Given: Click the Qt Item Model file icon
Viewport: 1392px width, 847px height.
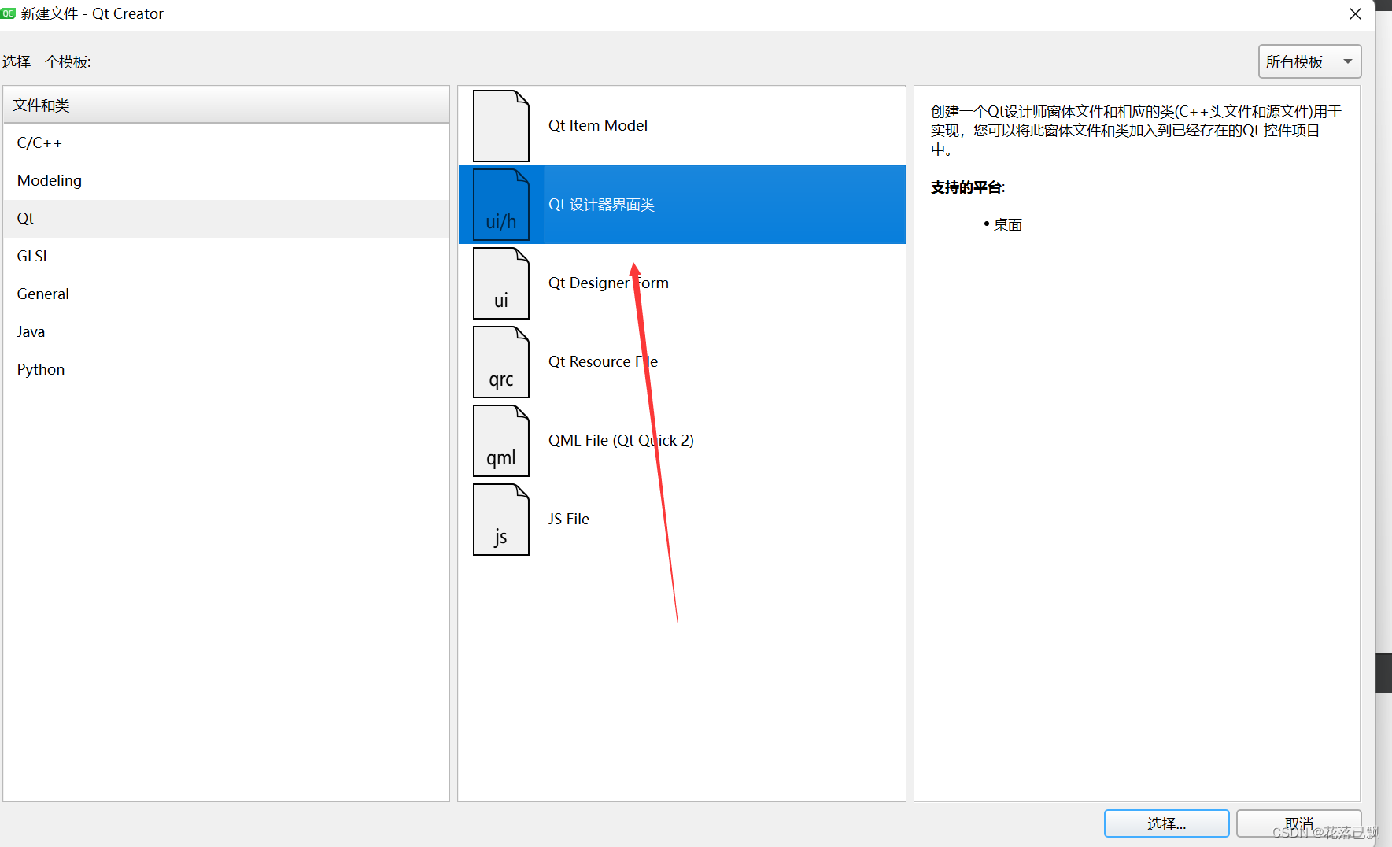Looking at the screenshot, I should (x=501, y=126).
